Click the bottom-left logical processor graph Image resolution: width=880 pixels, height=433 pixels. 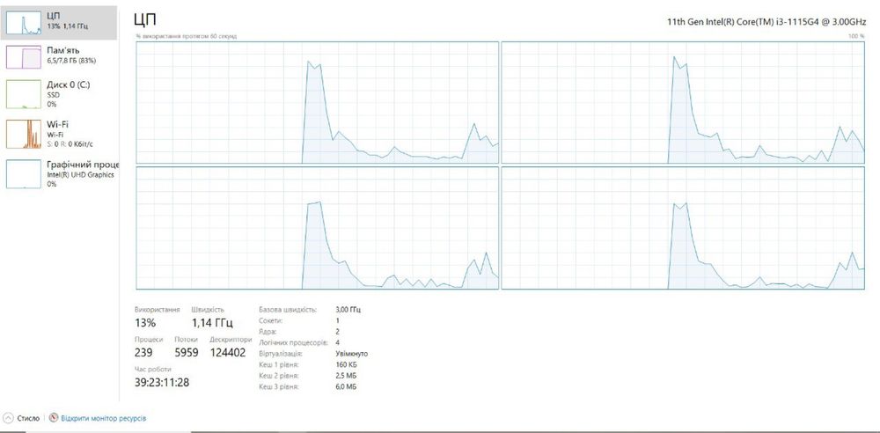318,228
